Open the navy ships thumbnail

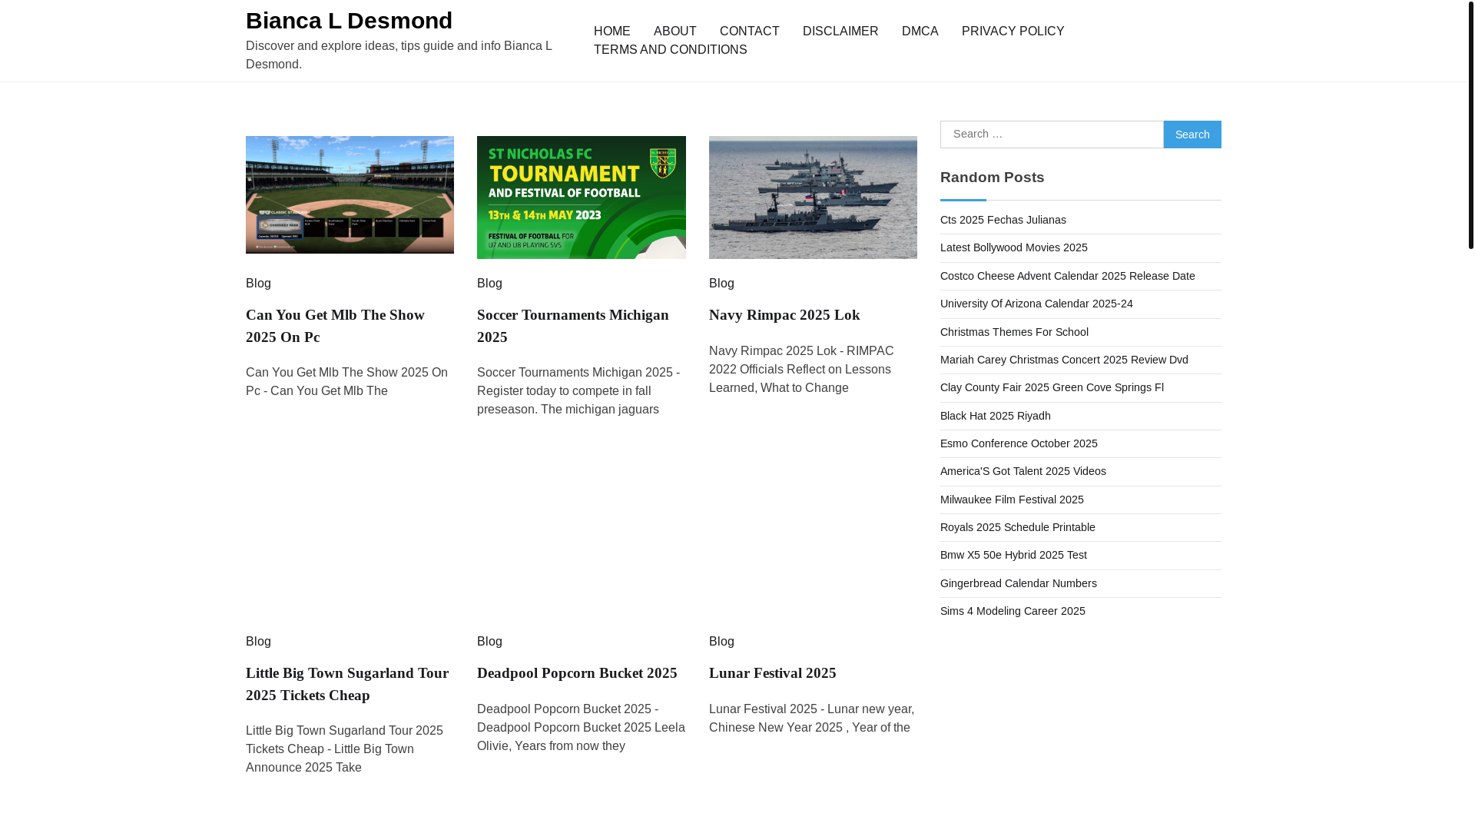point(813,198)
